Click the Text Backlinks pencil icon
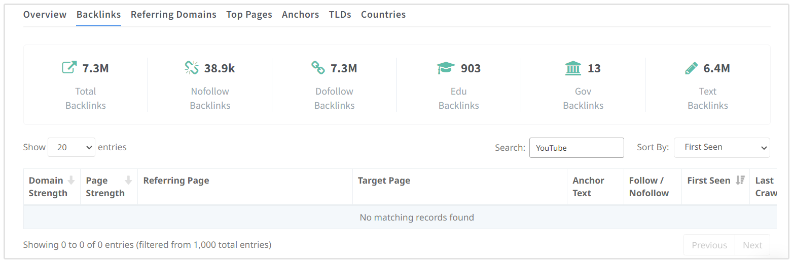 click(x=691, y=68)
